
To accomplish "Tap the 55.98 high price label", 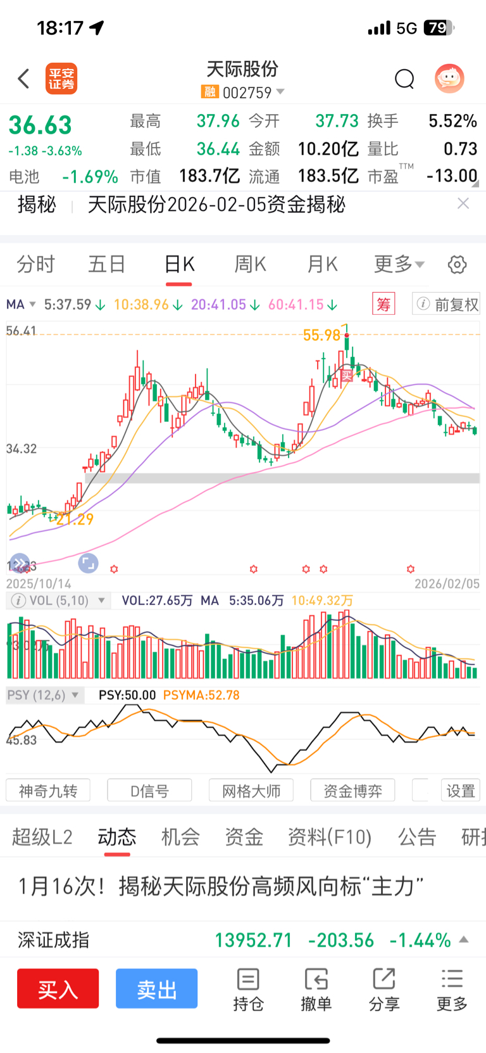I will pos(322,335).
